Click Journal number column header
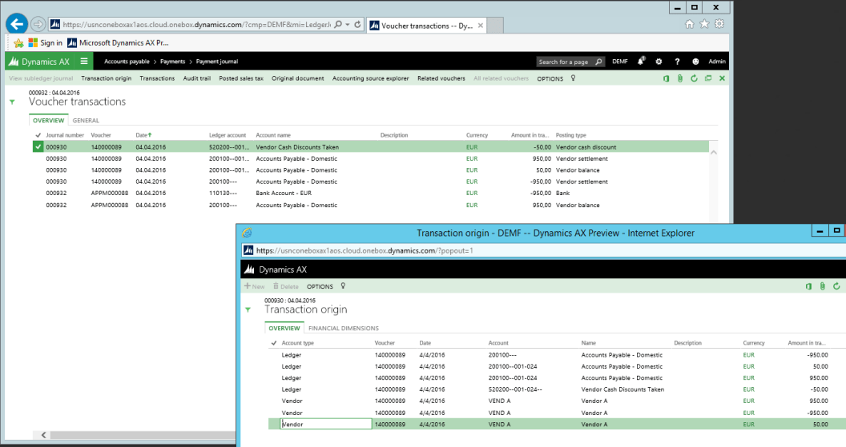 click(x=65, y=135)
